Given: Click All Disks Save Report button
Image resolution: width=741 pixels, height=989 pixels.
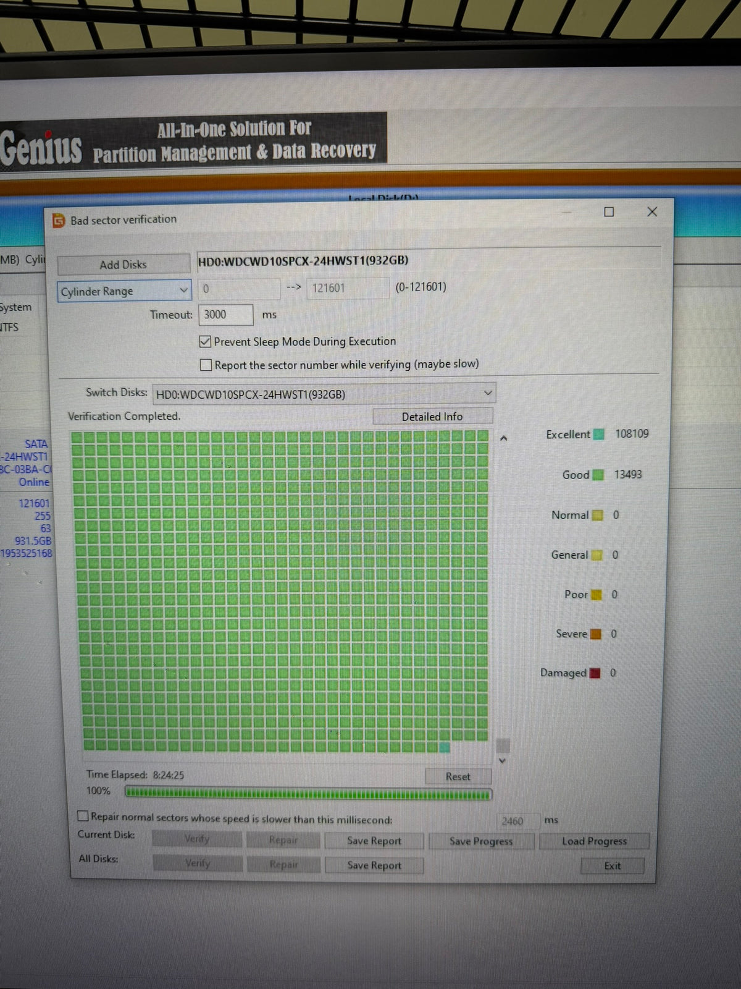Looking at the screenshot, I should (x=374, y=865).
